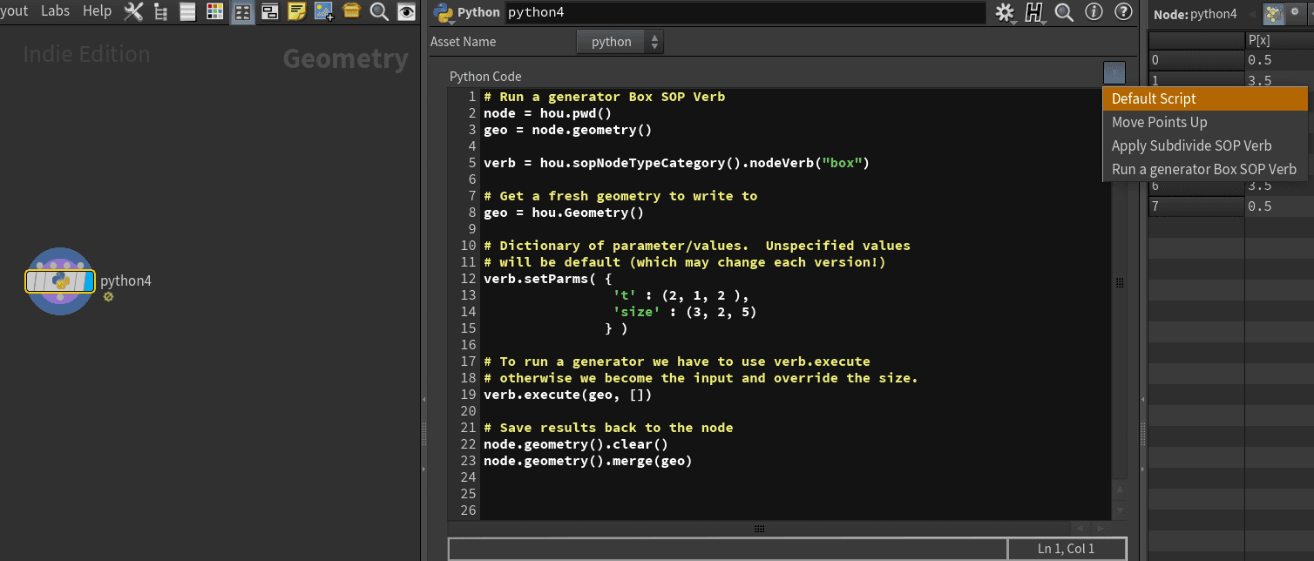Screen dimensions: 1314x561
Task: Click the node info (i) icon
Action: coord(1094,12)
